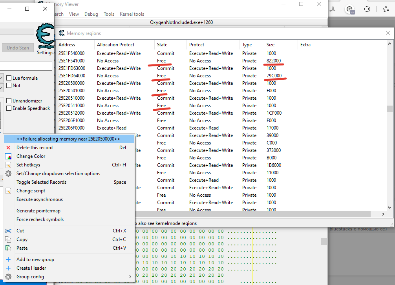The height and width of the screenshot is (285, 395).
Task: Click the red X Delete this record icon
Action: [x=8, y=148]
